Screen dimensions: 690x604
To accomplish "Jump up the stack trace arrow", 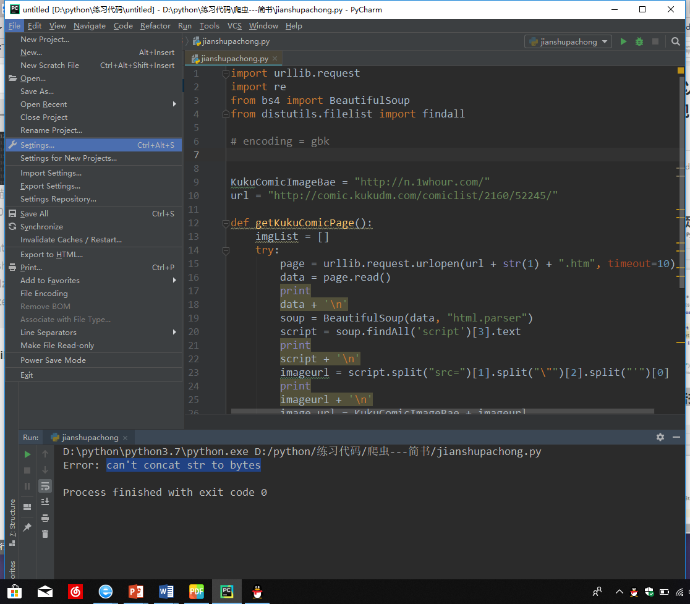I will 45,454.
